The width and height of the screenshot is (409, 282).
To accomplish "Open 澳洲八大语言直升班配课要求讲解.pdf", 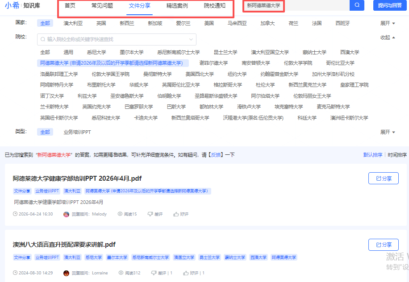I will 64,245.
